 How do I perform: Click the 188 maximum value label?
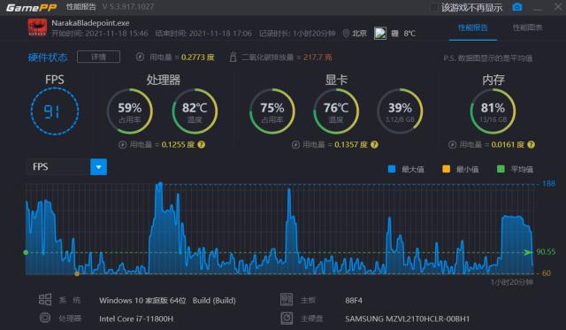pyautogui.click(x=548, y=184)
